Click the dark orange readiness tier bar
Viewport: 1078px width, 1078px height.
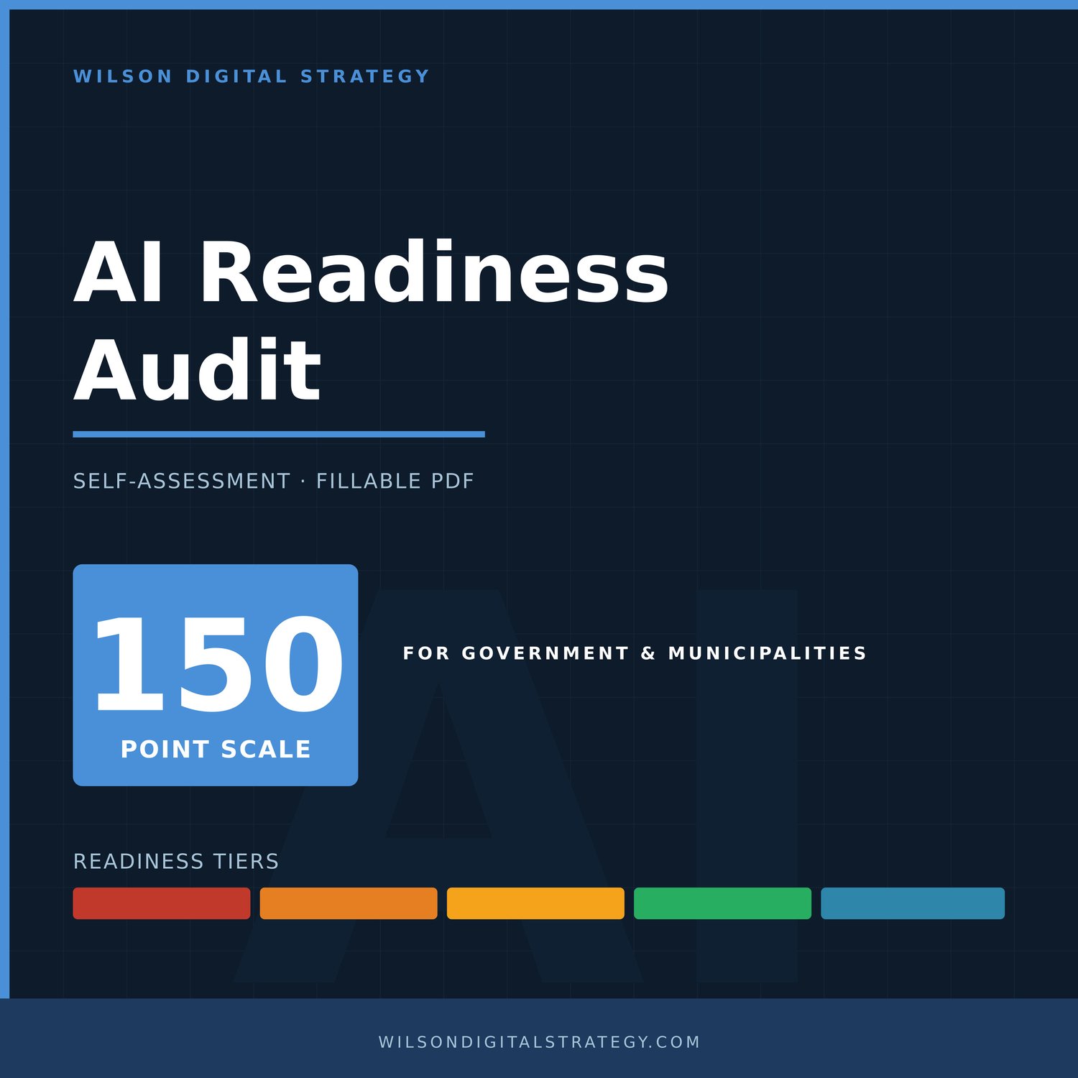(349, 903)
